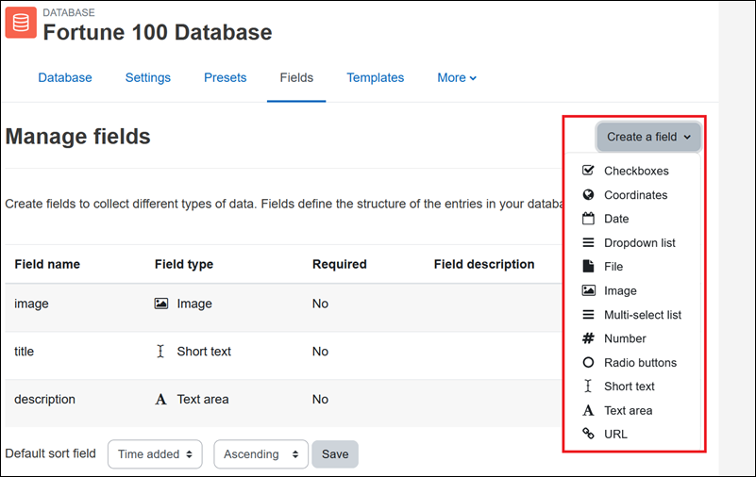Click the URL chain link icon

(x=588, y=434)
